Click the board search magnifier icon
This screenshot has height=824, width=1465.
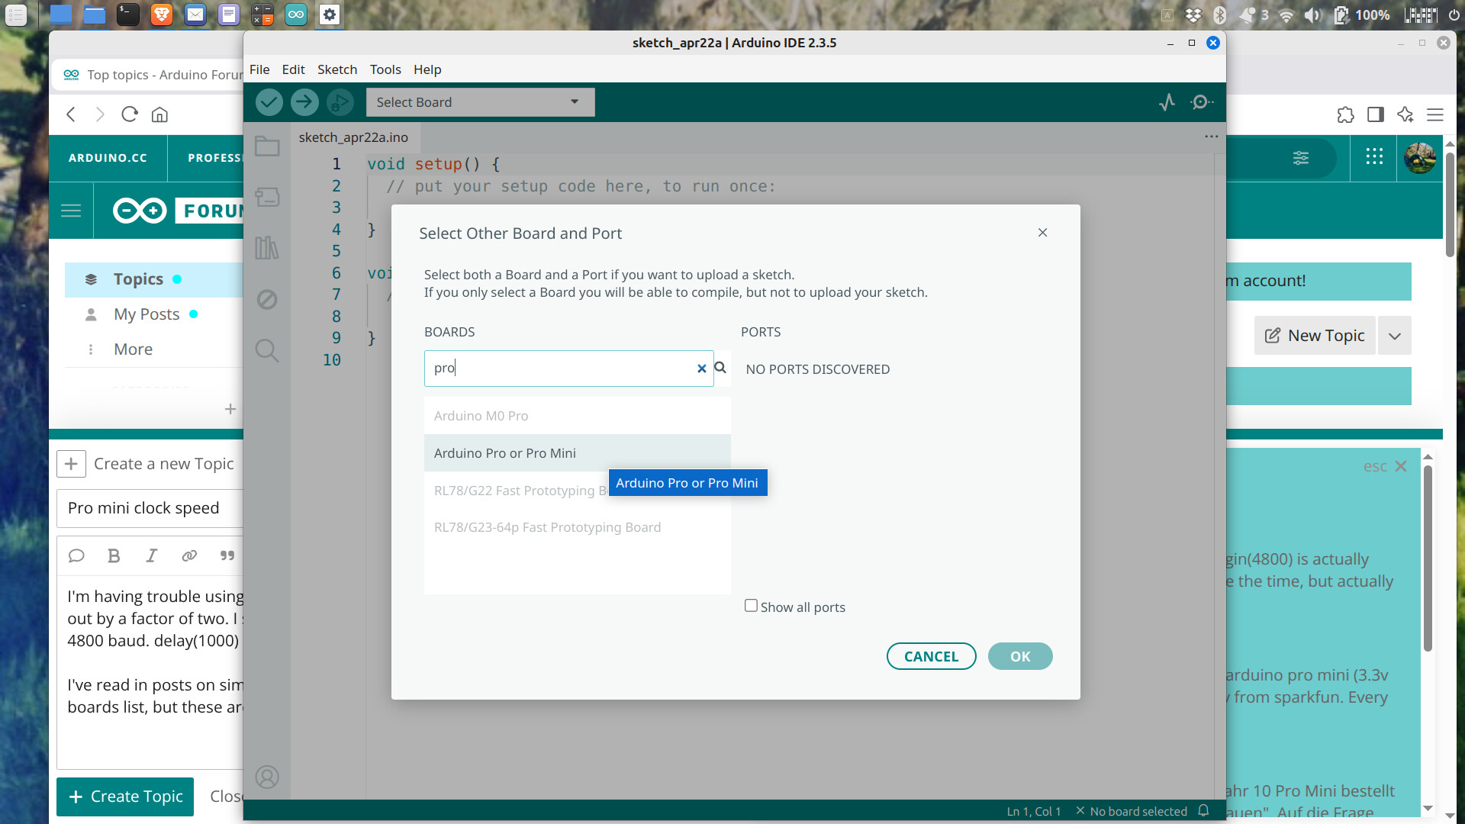click(x=720, y=368)
